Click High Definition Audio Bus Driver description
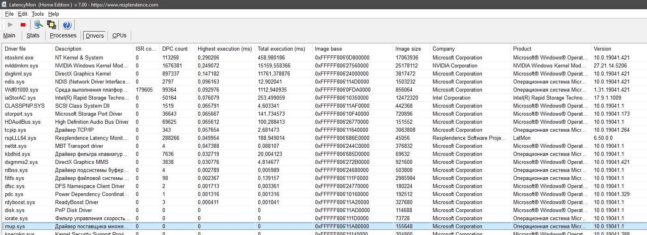Screen dimensions: 647x235 (92, 122)
